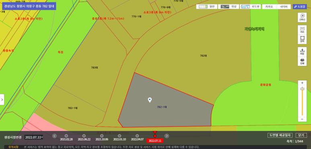Screen dimensions: 311x149
Task: Click the white location pin marker
Action: [x=150, y=100]
